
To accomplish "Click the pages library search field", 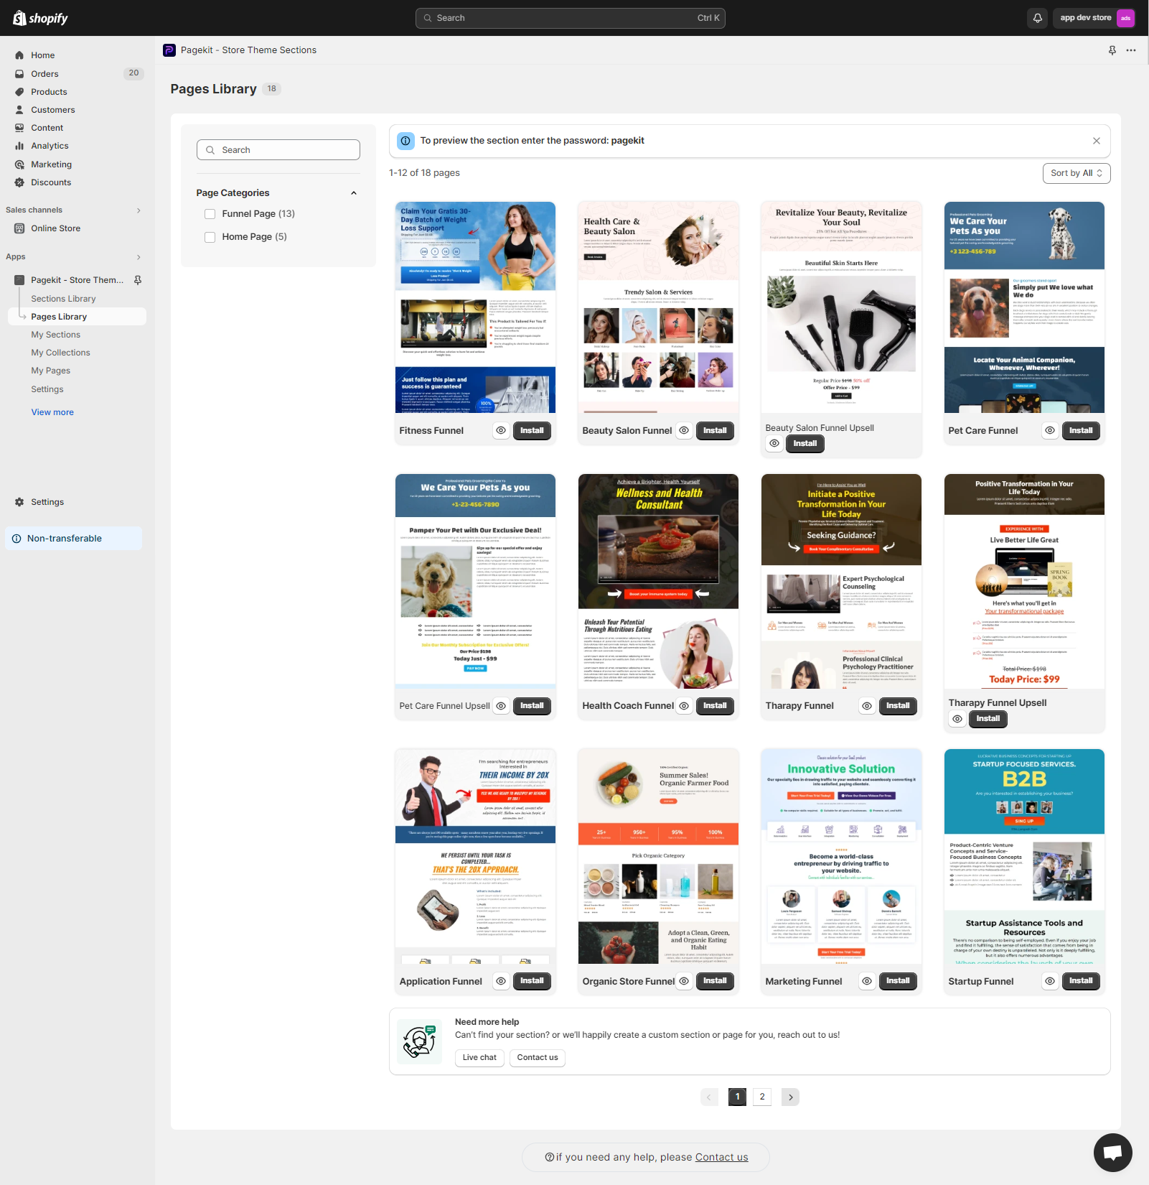I will tap(278, 150).
